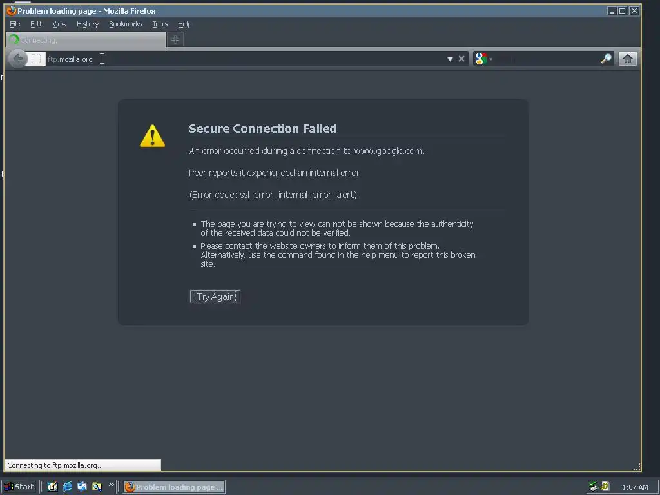Open the History menu
The height and width of the screenshot is (495, 660).
pyautogui.click(x=88, y=24)
